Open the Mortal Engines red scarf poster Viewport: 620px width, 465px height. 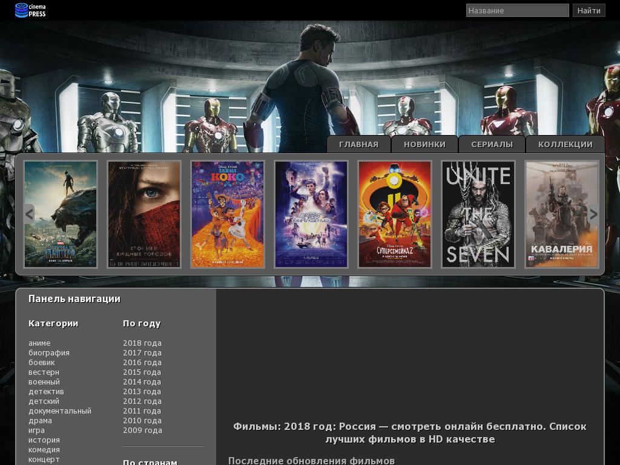pyautogui.click(x=144, y=214)
